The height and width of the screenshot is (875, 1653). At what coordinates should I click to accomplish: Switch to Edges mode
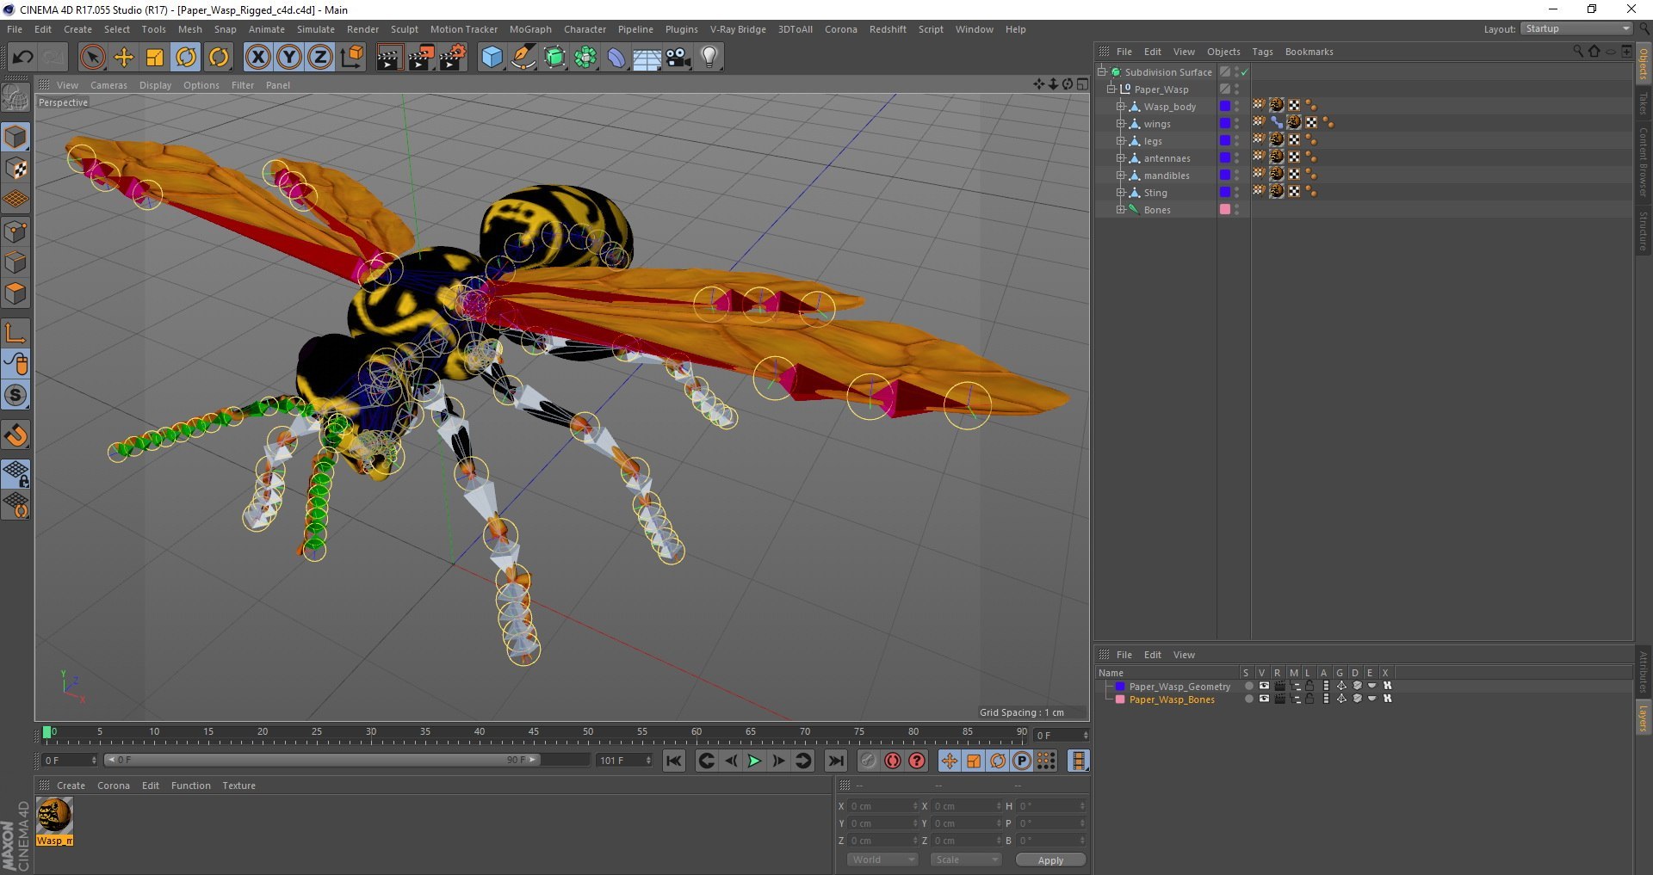coord(15,262)
